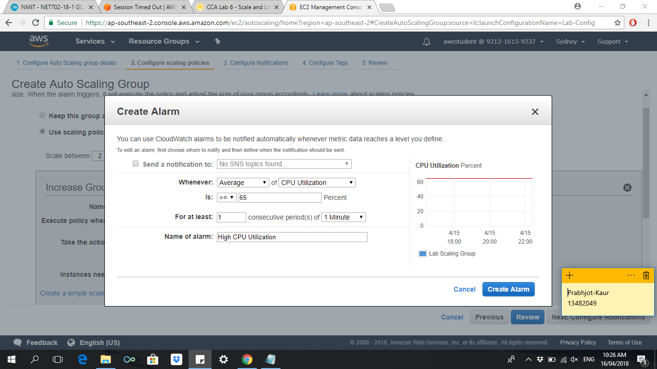Enable the Send a notification to checkbox
This screenshot has height=369, width=657.
click(x=135, y=163)
